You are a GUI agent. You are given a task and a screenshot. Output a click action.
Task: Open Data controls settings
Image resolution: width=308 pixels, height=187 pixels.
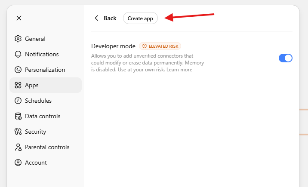point(46,116)
